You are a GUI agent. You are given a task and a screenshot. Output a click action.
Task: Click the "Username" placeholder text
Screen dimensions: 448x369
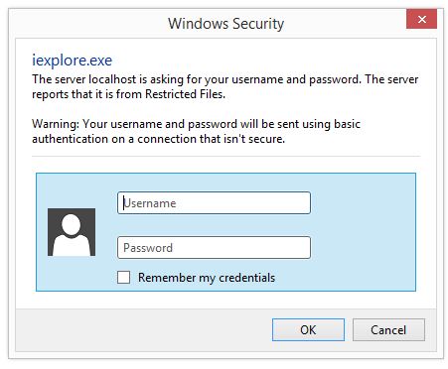(x=150, y=203)
